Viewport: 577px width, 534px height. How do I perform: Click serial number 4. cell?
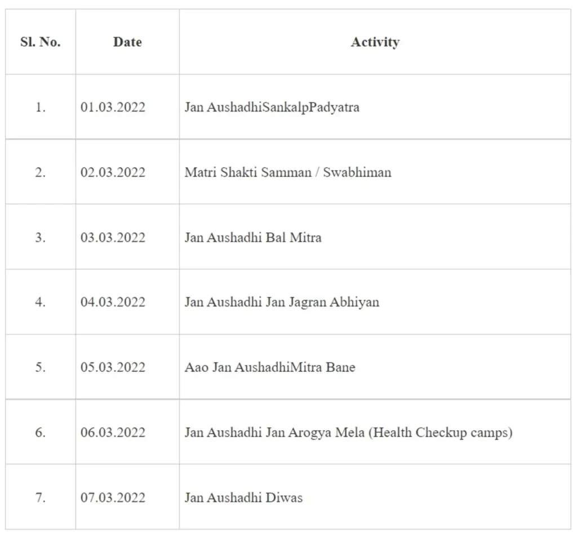point(41,302)
